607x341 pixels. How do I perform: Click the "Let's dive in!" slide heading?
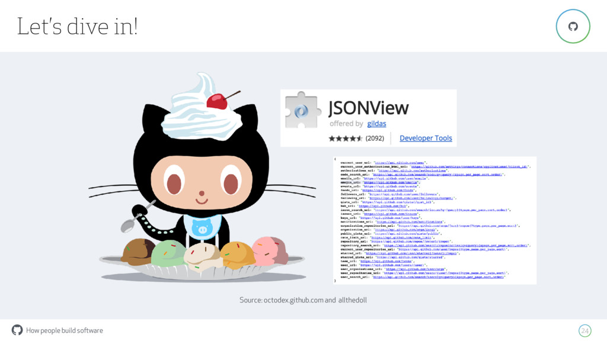pyautogui.click(x=78, y=26)
